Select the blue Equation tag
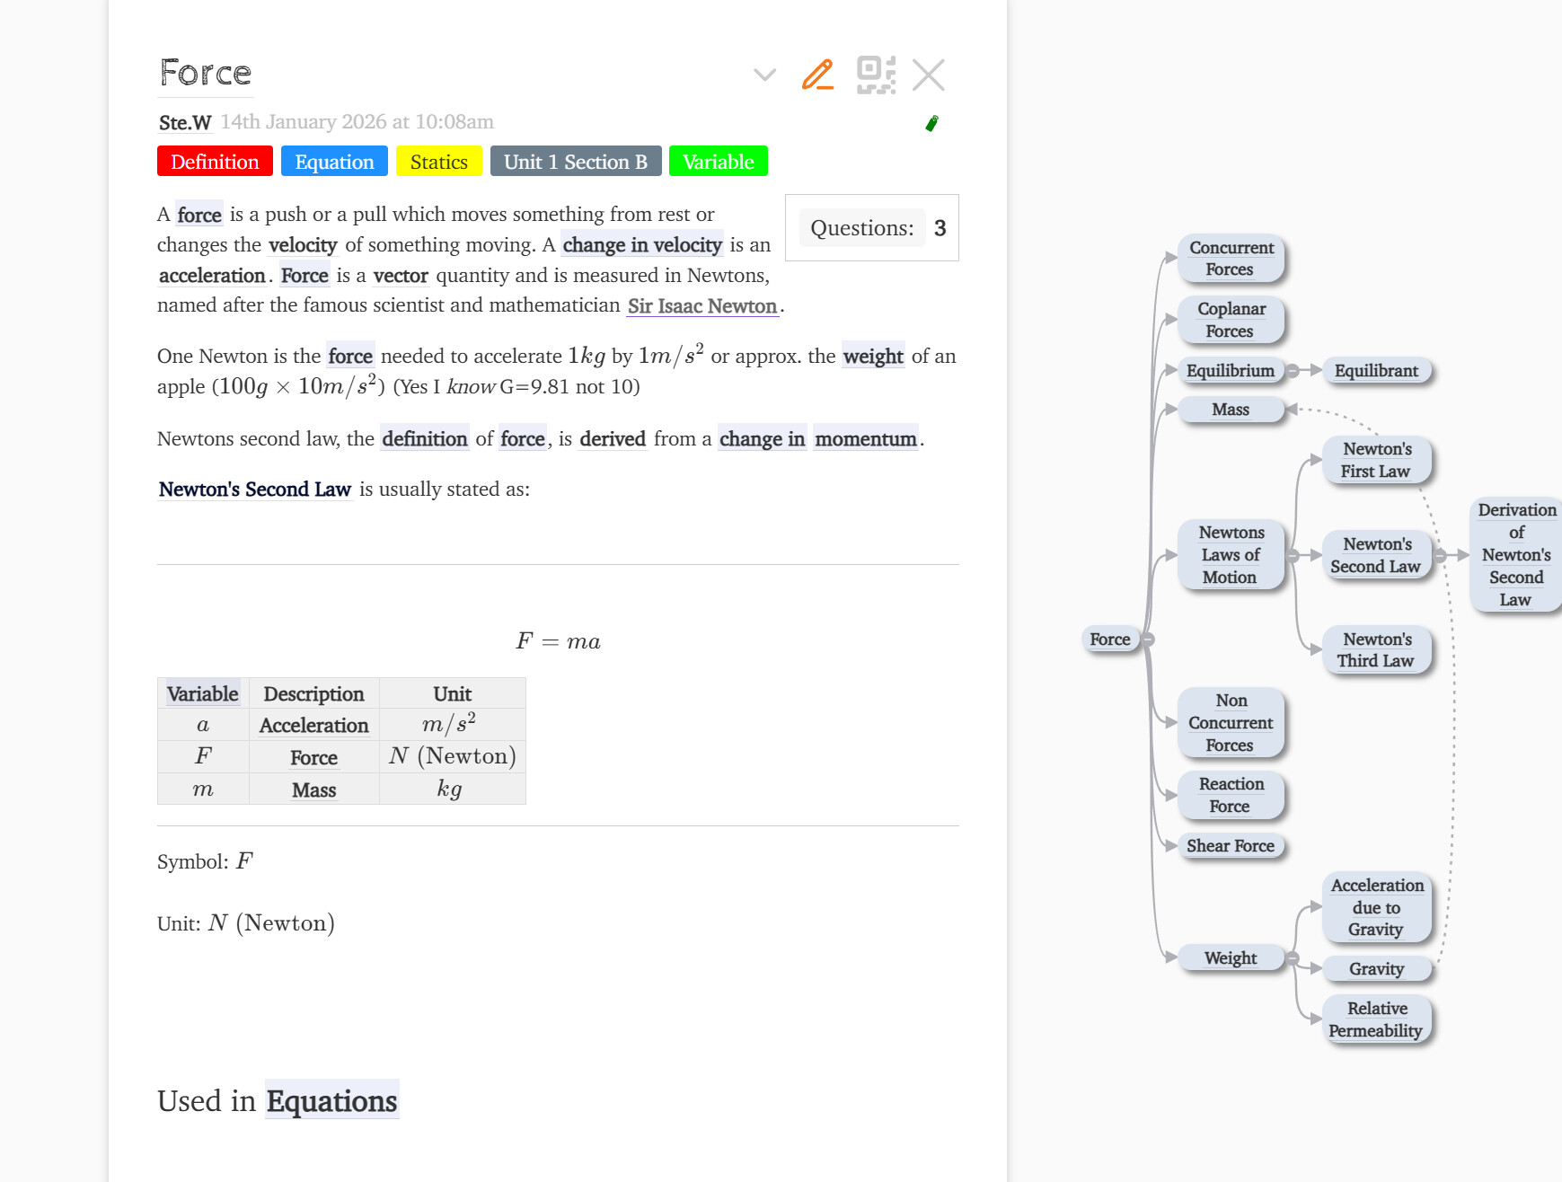Screen dimensions: 1562x1182 [334, 162]
